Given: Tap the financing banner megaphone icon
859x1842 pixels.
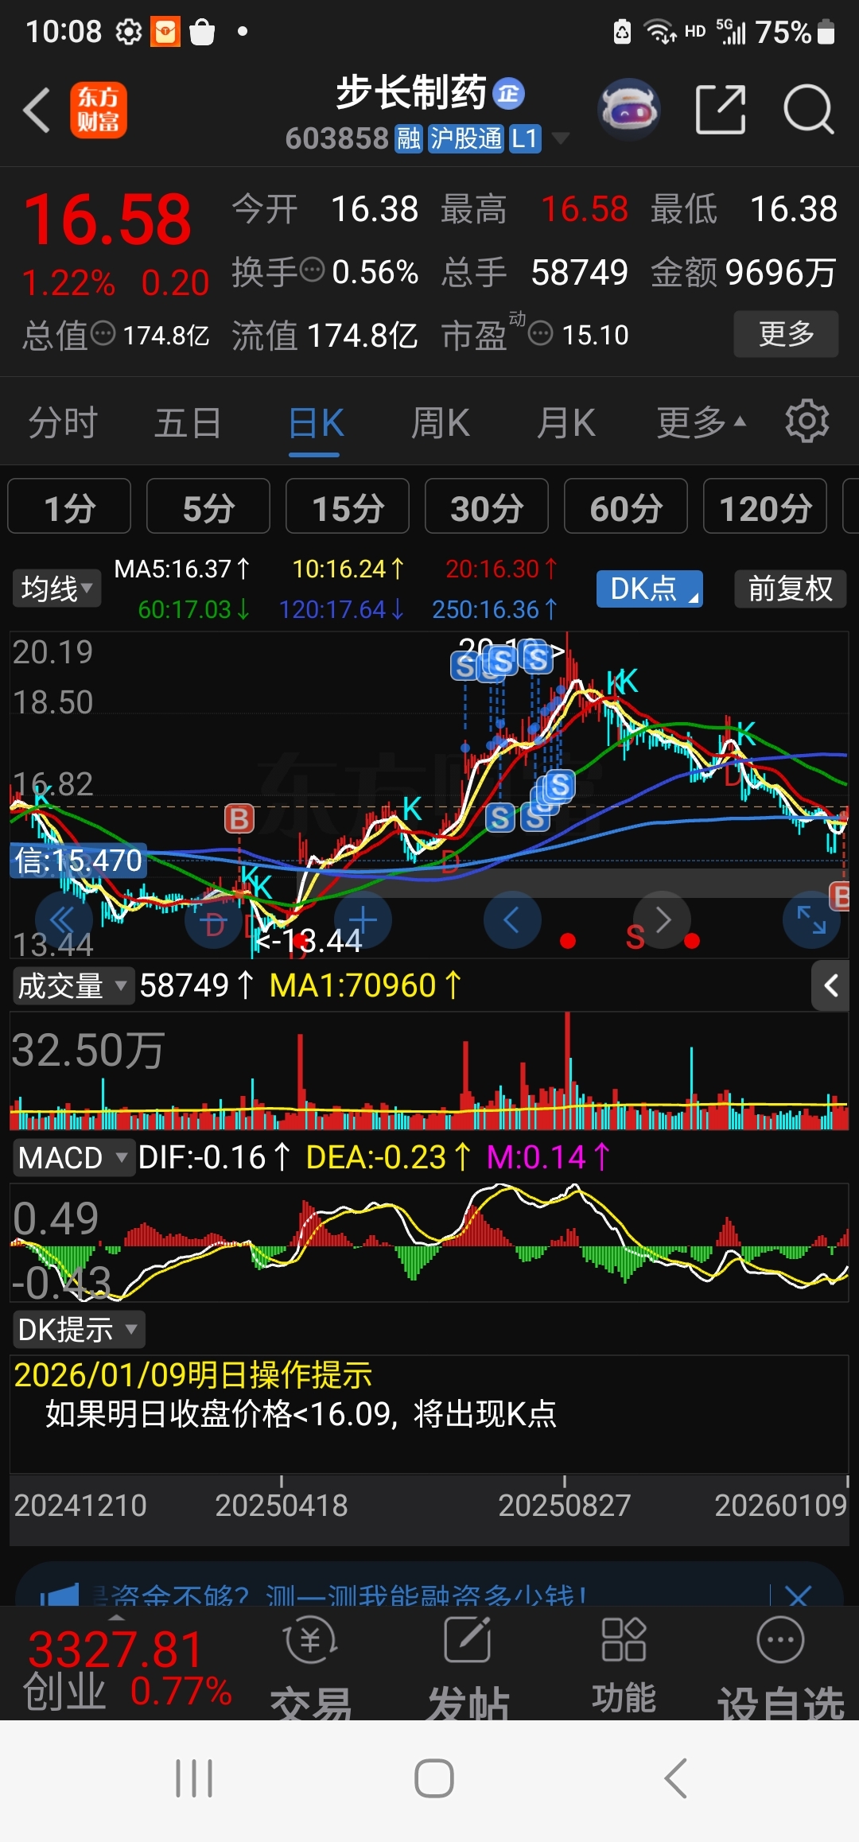Looking at the screenshot, I should (x=60, y=1594).
